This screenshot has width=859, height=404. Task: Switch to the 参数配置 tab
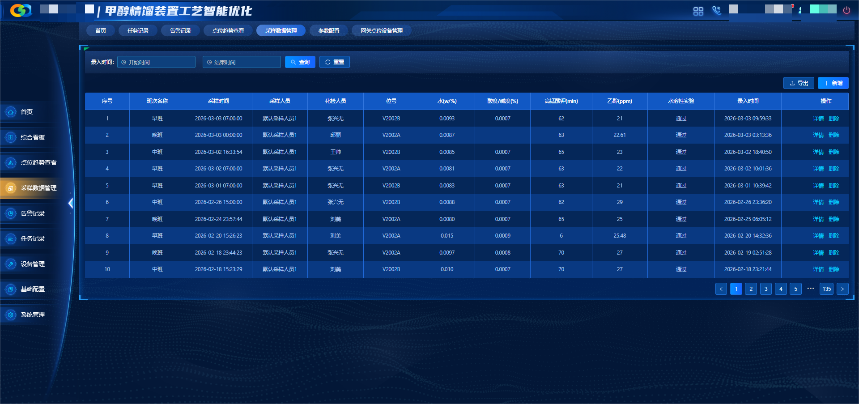tap(329, 30)
